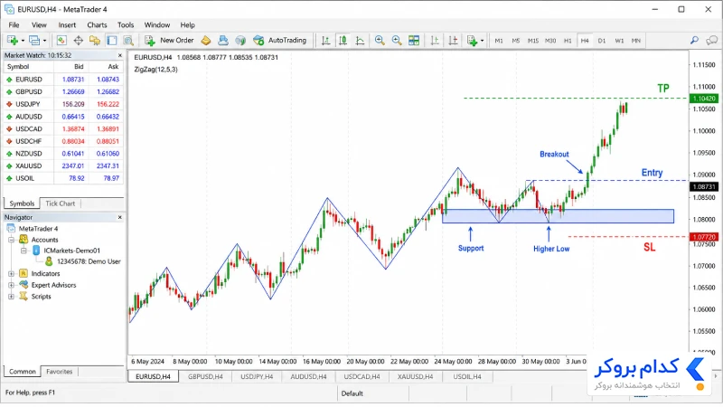Open the MetaEditor diamond icon
This screenshot has height=407, width=723.
tap(206, 41)
